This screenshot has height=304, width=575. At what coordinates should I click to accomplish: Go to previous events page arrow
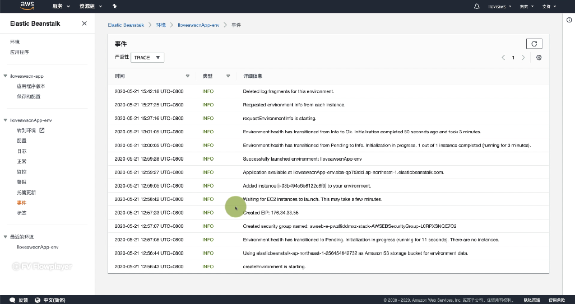point(503,58)
